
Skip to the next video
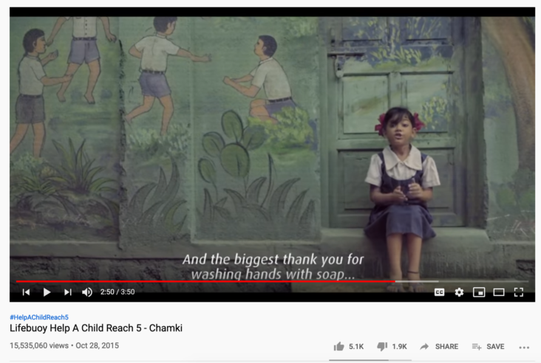click(x=68, y=292)
